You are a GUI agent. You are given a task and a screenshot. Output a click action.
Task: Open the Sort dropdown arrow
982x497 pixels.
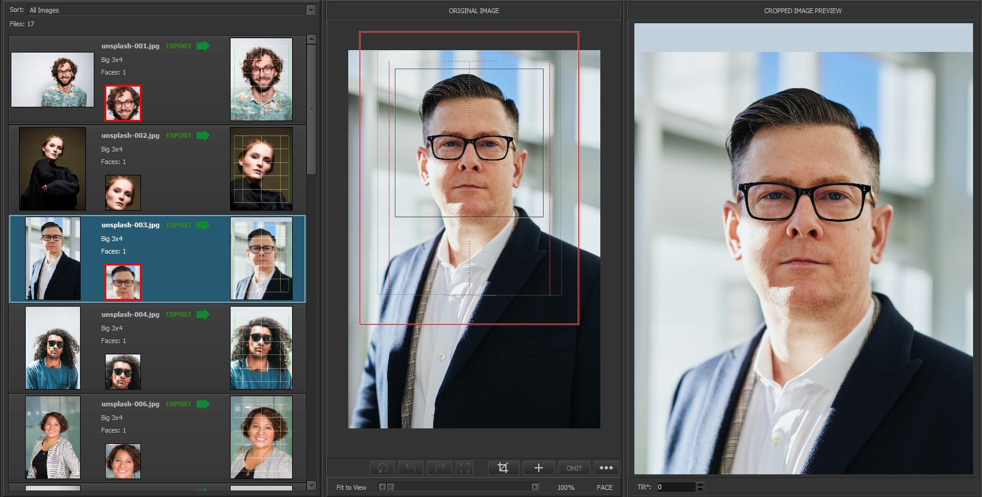311,10
